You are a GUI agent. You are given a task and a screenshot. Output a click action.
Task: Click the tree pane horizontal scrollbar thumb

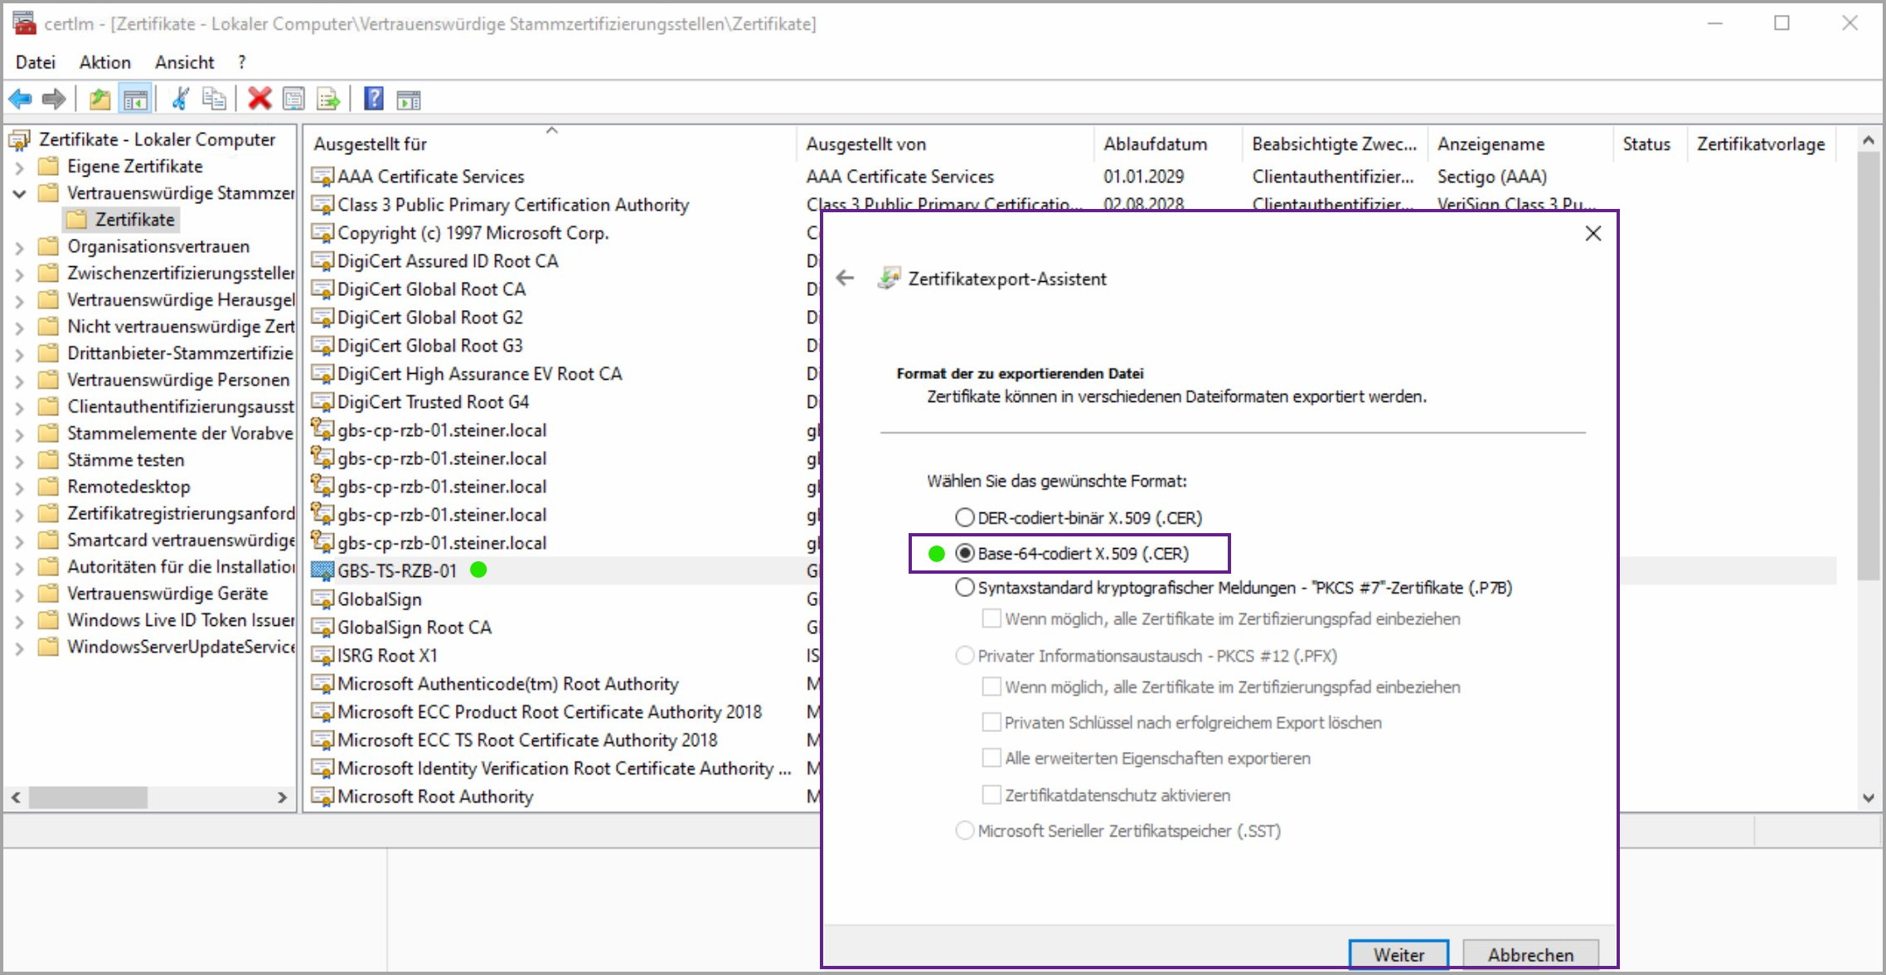point(88,798)
